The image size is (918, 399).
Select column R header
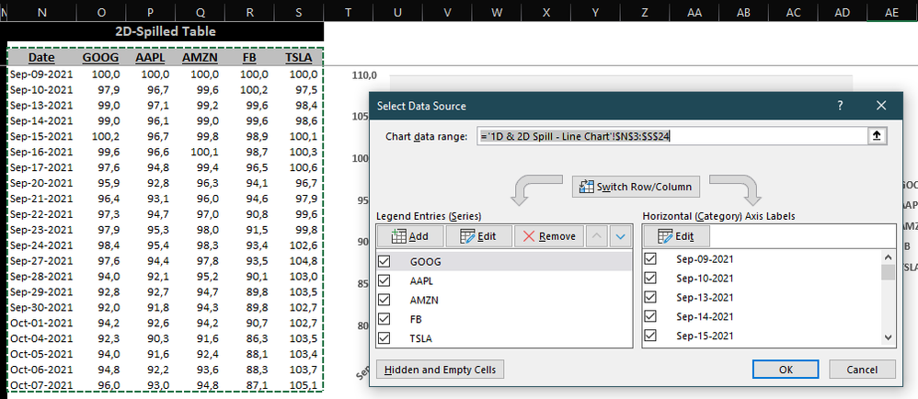[x=250, y=12]
